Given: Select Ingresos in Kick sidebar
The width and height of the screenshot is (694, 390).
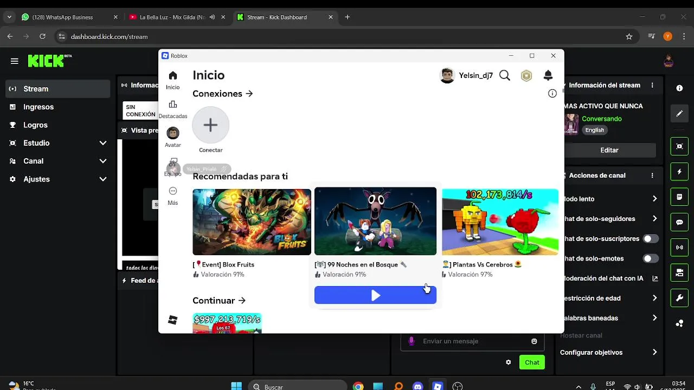Looking at the screenshot, I should [58, 107].
